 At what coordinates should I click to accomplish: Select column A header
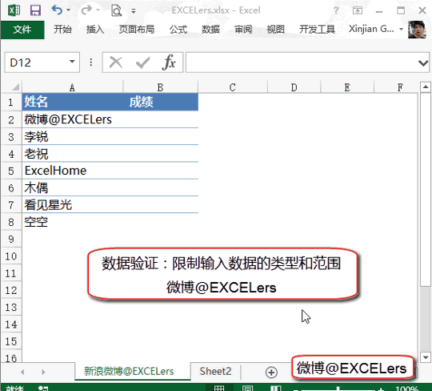tap(72, 87)
